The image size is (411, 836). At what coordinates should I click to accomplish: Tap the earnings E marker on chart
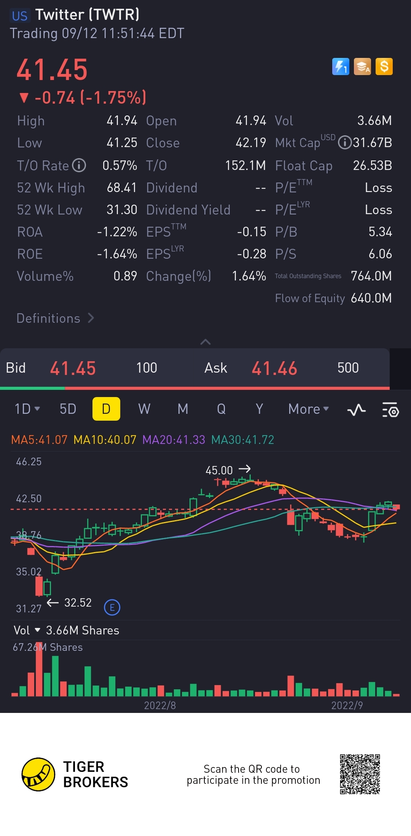pyautogui.click(x=112, y=607)
